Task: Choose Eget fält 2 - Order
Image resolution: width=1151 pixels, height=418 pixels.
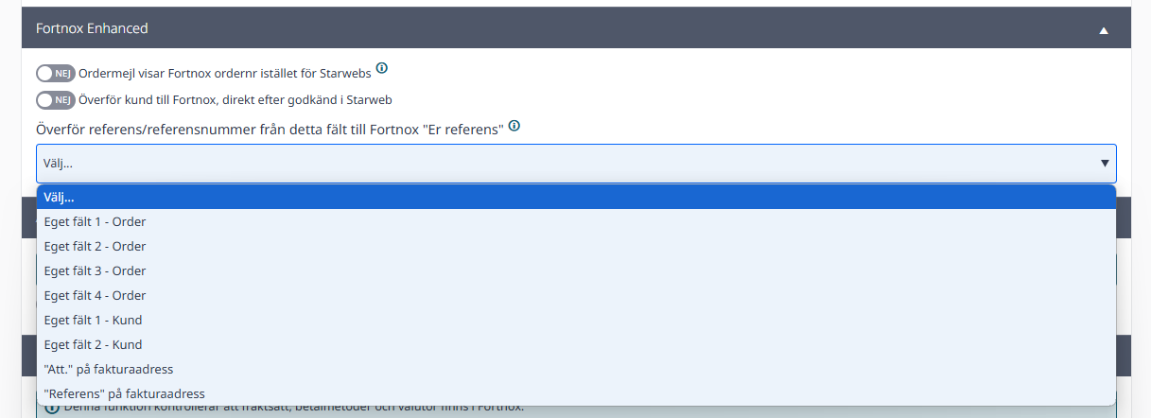Action: 576,246
